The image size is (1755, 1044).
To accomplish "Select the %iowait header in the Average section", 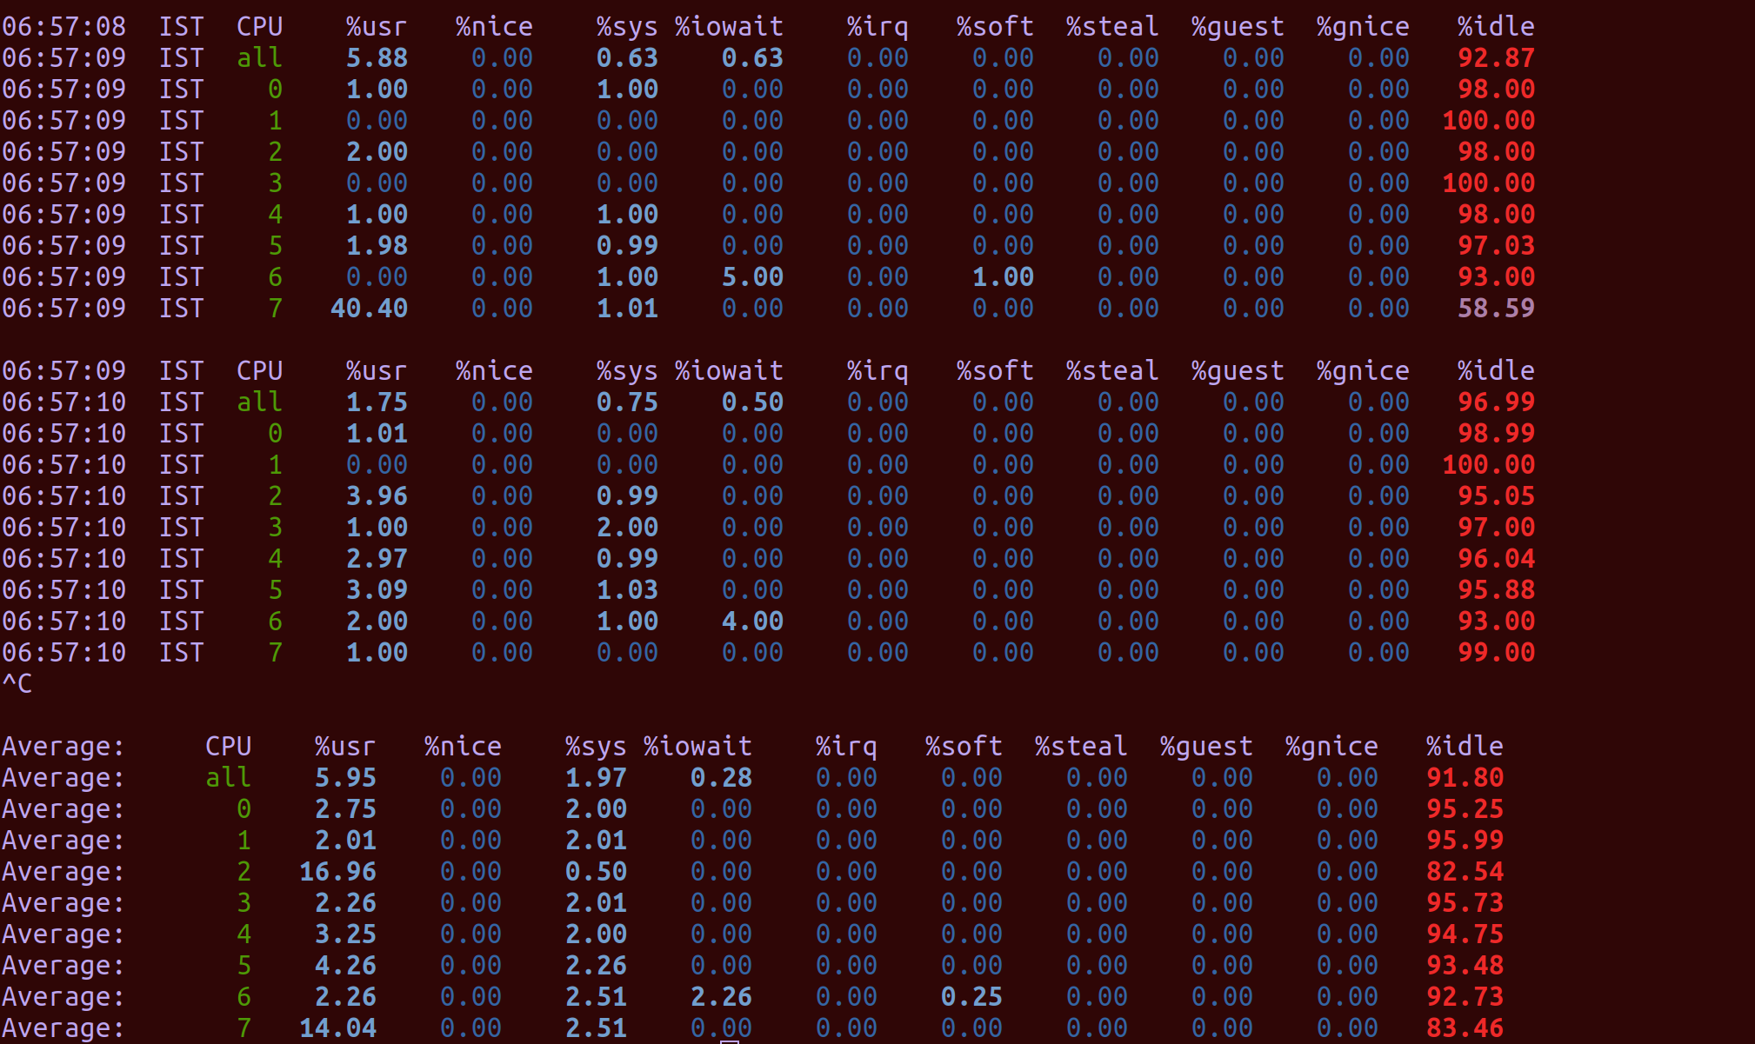I will [697, 747].
